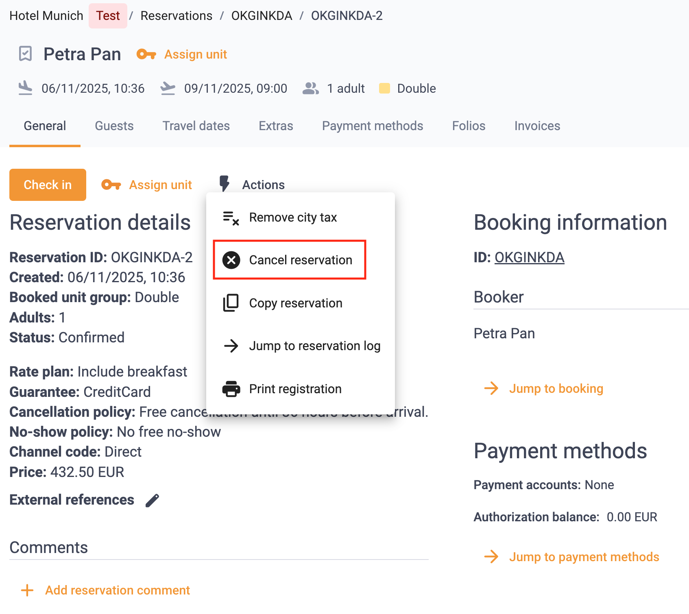Click the key icon in the header
This screenshot has width=689, height=614.
[x=146, y=54]
